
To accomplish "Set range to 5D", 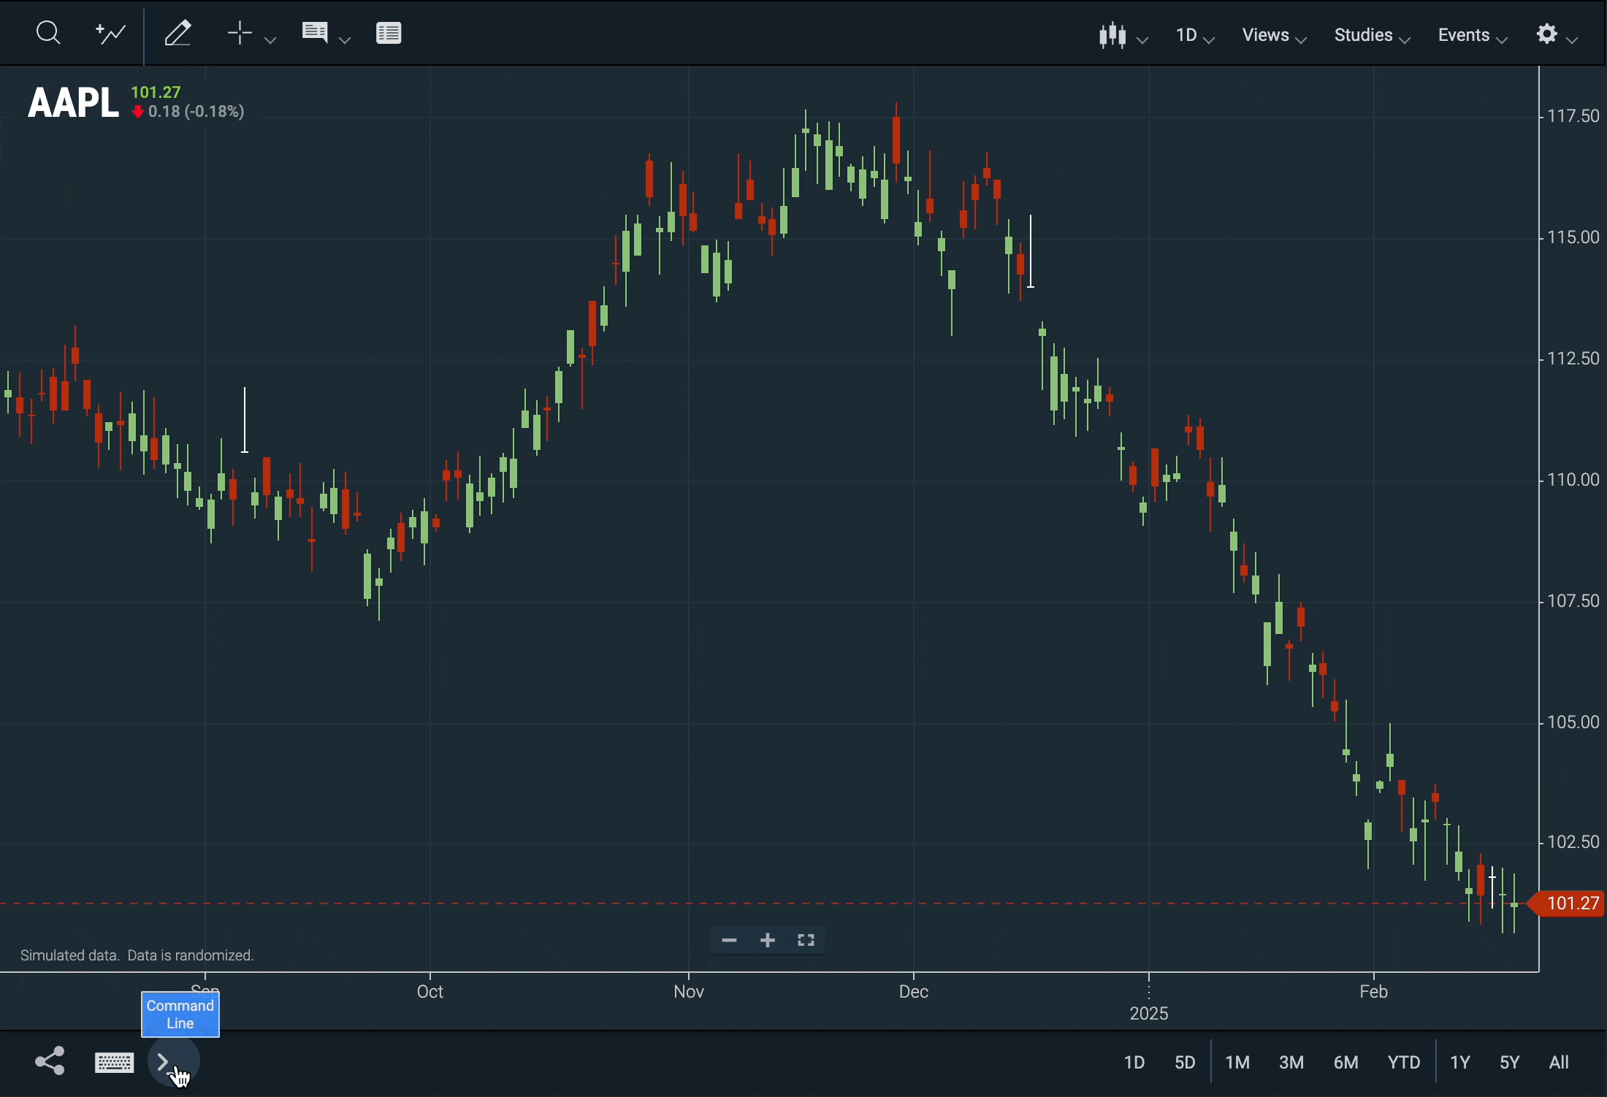I will tap(1186, 1063).
